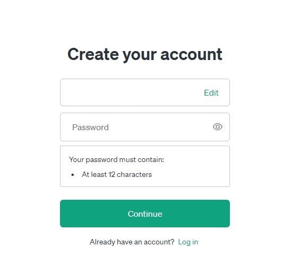Click the bullet before 'At least 12 characters'
The image size is (283, 272).
click(x=73, y=175)
